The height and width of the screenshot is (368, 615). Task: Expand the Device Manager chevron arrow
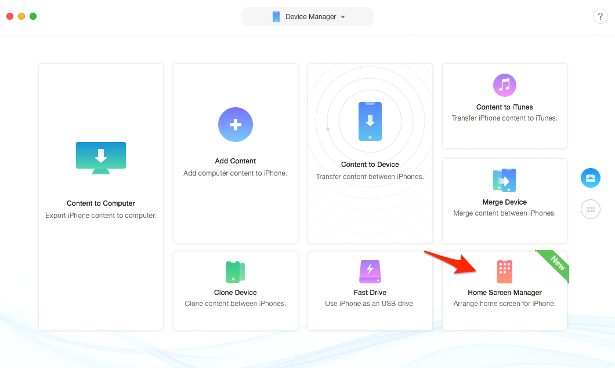click(x=342, y=16)
